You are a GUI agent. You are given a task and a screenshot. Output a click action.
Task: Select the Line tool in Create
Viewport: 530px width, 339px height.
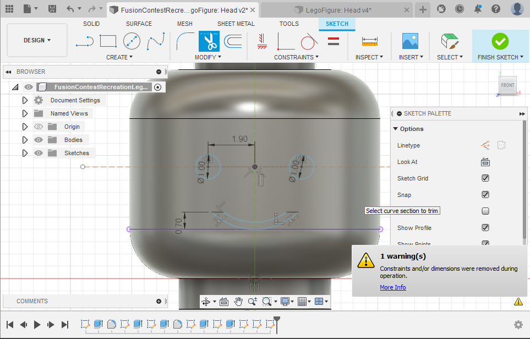[85, 41]
